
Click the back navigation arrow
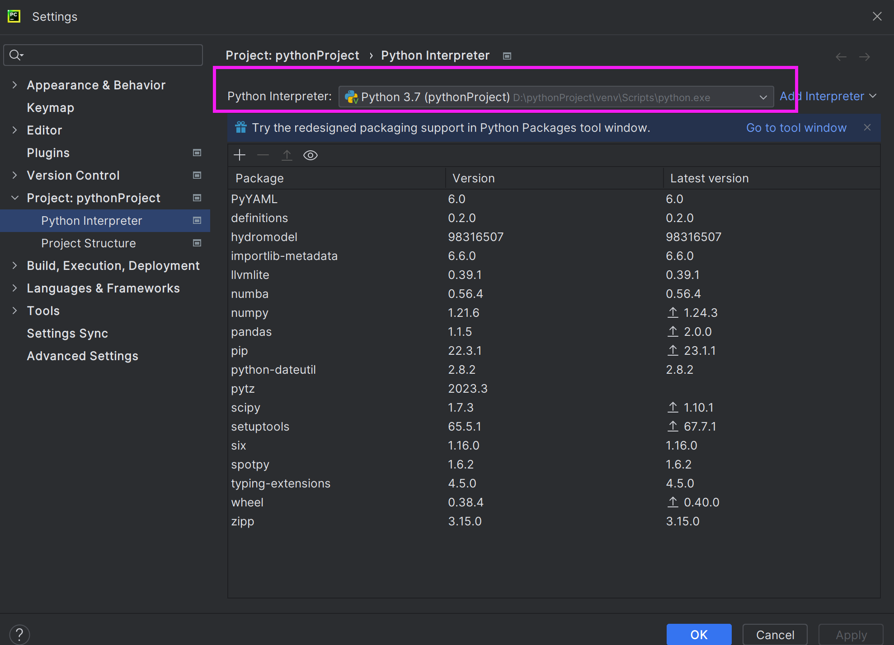(x=841, y=56)
